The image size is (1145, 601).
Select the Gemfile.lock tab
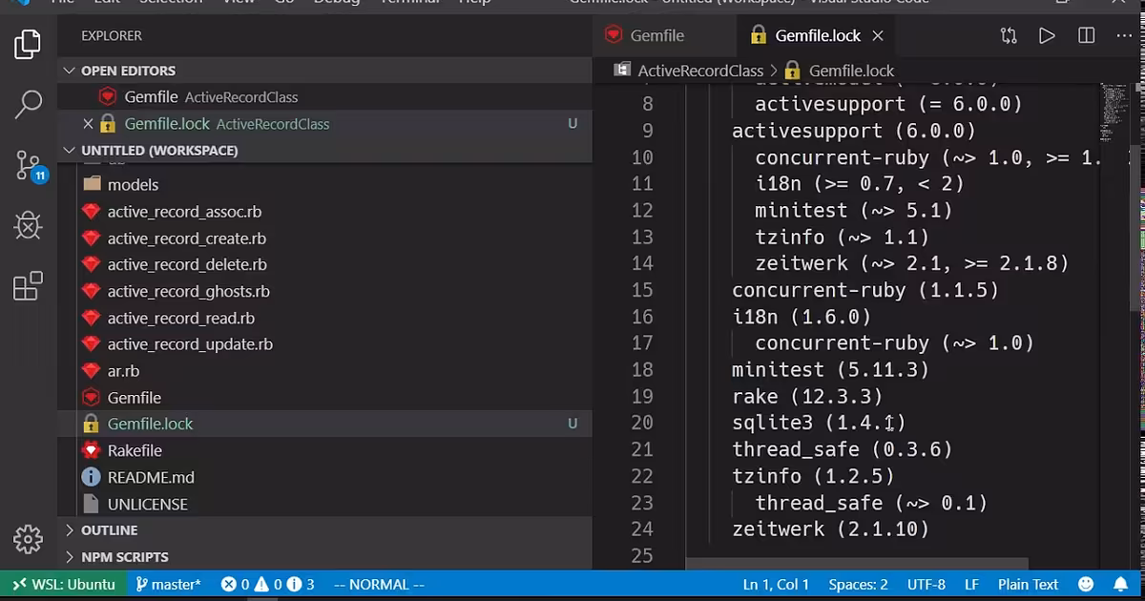818,35
